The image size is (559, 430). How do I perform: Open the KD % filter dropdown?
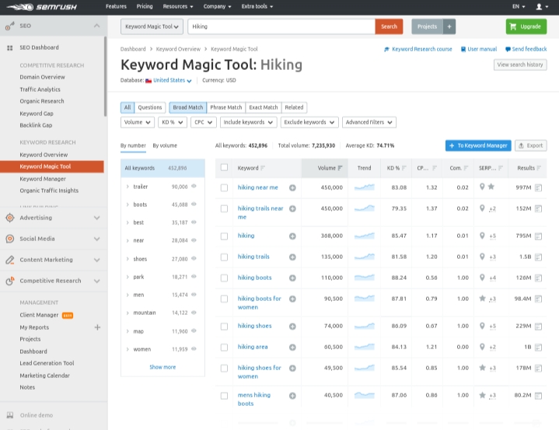(173, 122)
